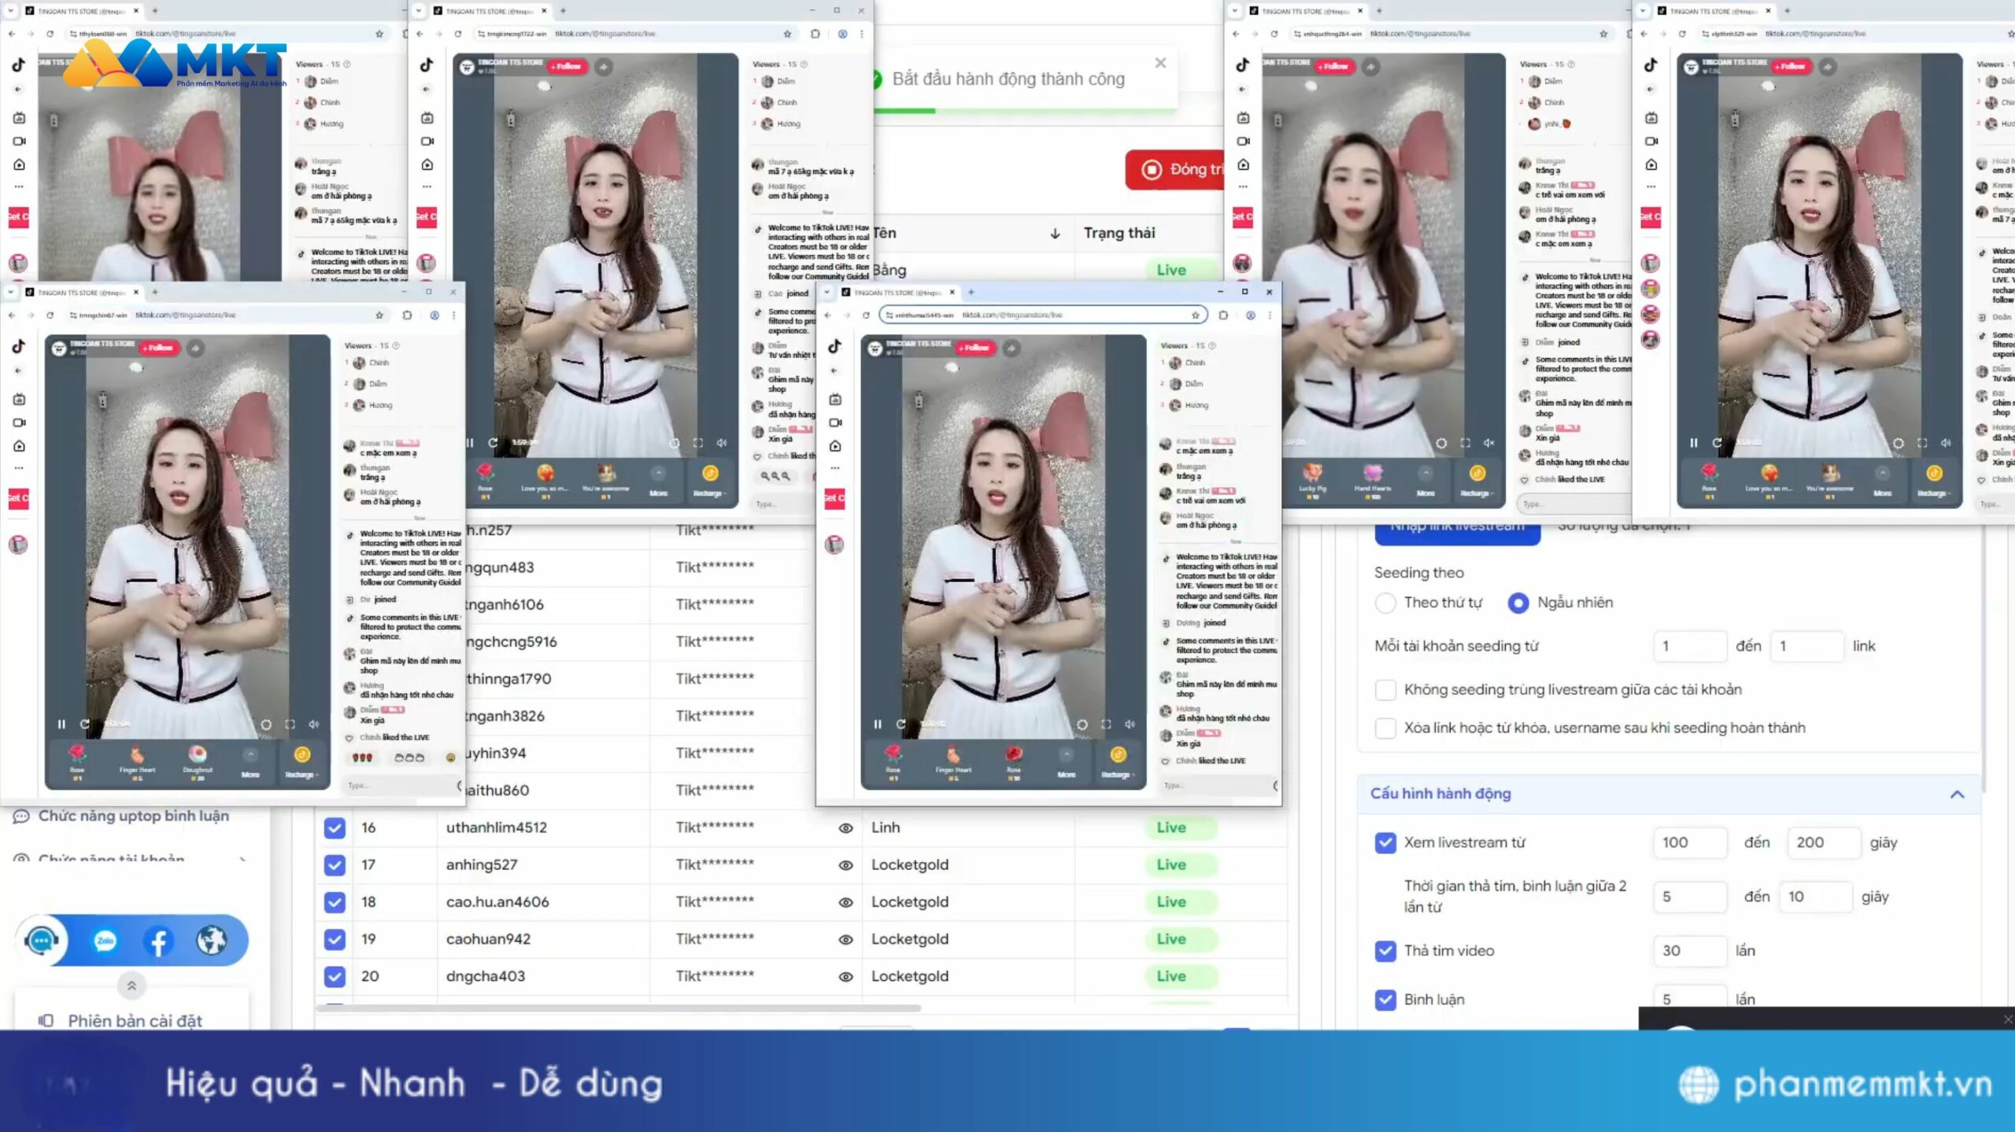Sort by 'Tên' column arrow

[1055, 234]
